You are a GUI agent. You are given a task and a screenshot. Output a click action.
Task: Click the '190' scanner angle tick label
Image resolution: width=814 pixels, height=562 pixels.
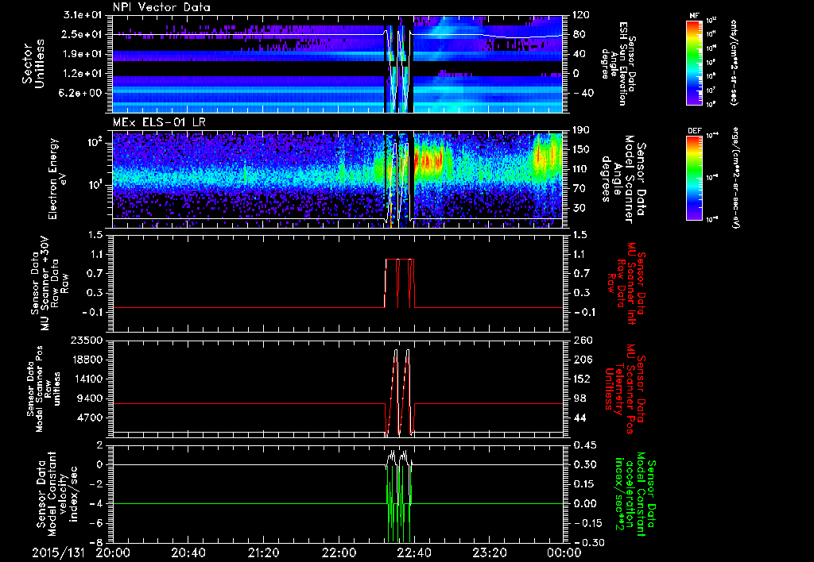point(581,130)
